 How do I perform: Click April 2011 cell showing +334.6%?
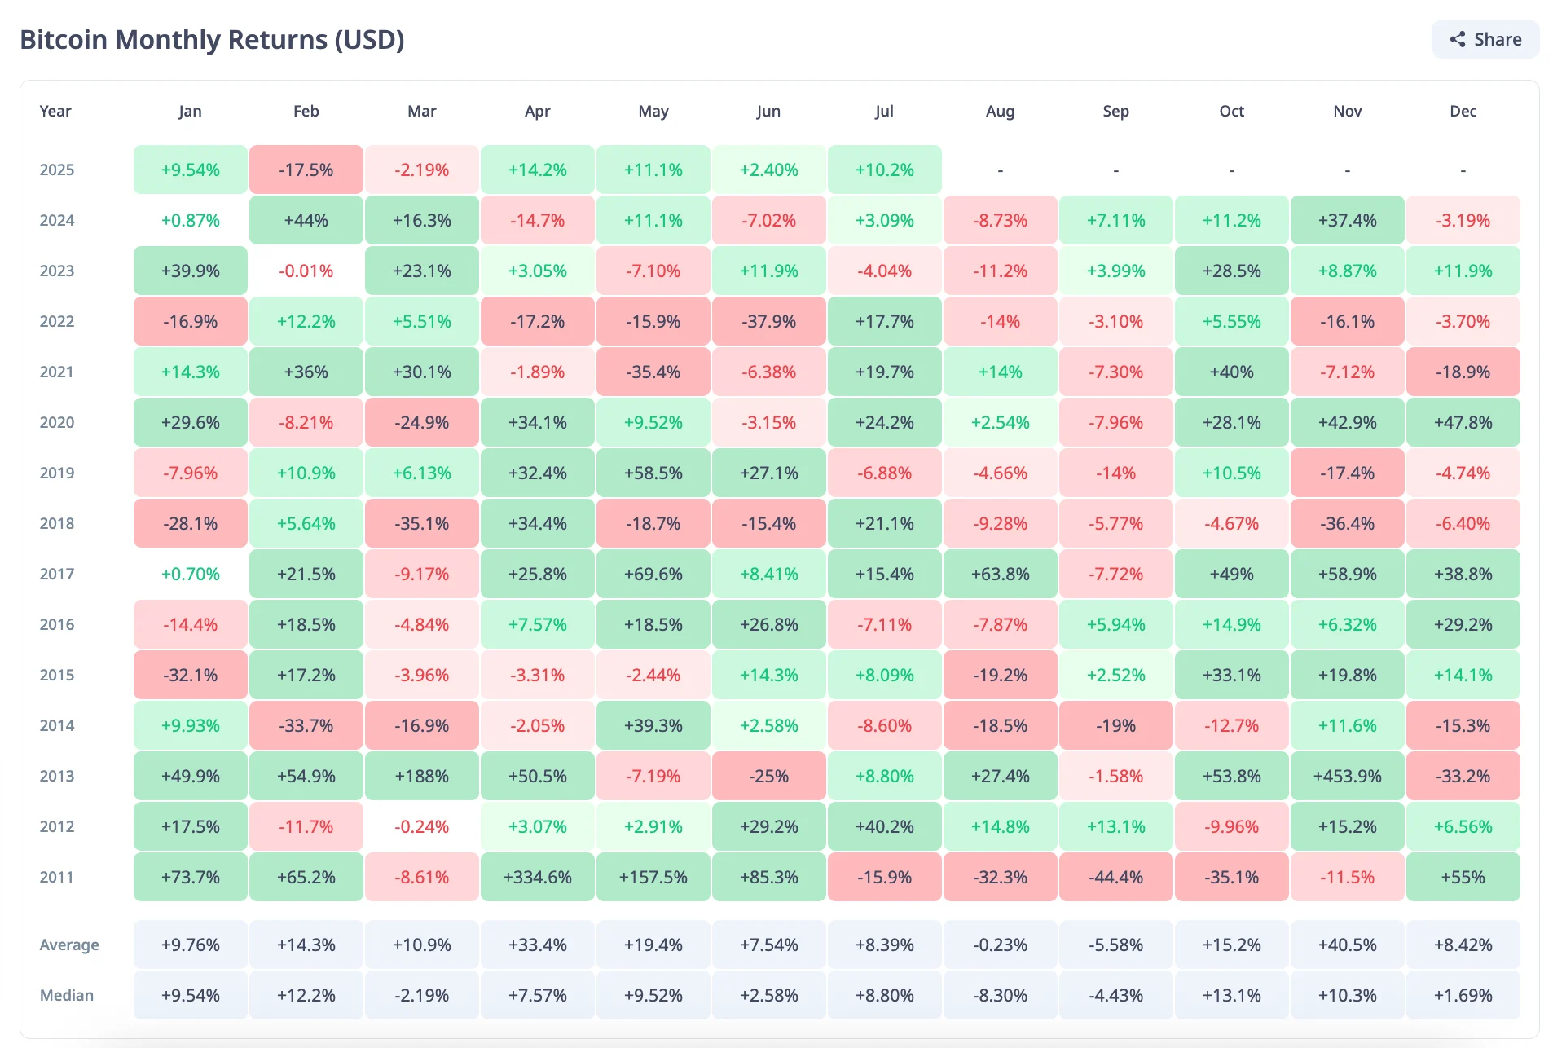coord(537,878)
